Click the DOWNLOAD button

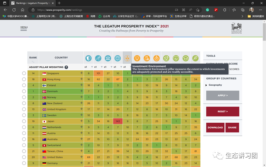(215, 128)
